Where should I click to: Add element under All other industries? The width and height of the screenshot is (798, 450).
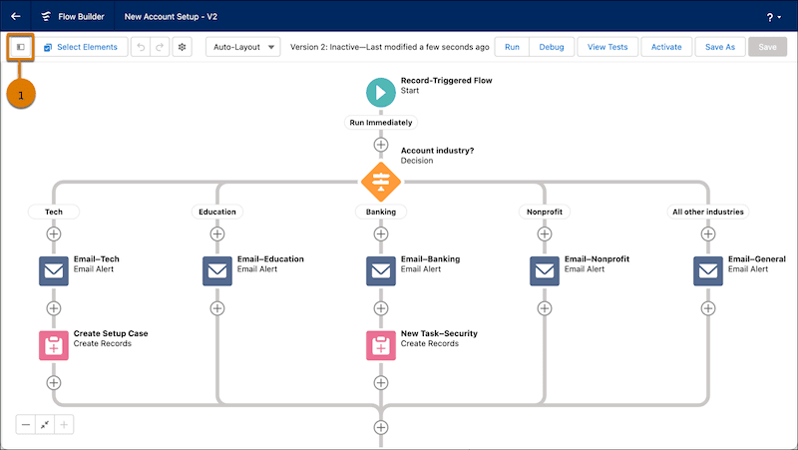[708, 234]
